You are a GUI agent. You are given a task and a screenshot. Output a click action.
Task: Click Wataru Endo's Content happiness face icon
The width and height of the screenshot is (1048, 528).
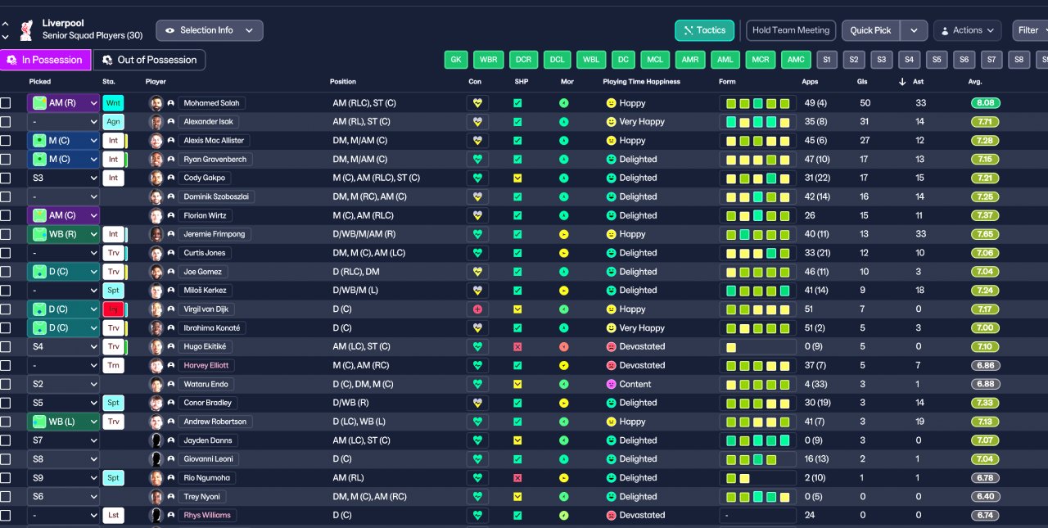point(611,384)
